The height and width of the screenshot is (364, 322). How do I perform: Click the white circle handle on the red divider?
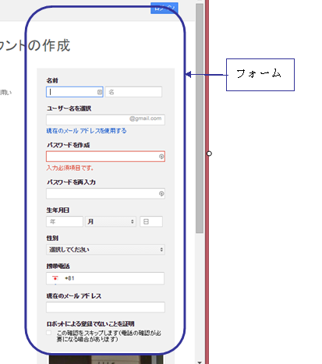[x=209, y=154]
